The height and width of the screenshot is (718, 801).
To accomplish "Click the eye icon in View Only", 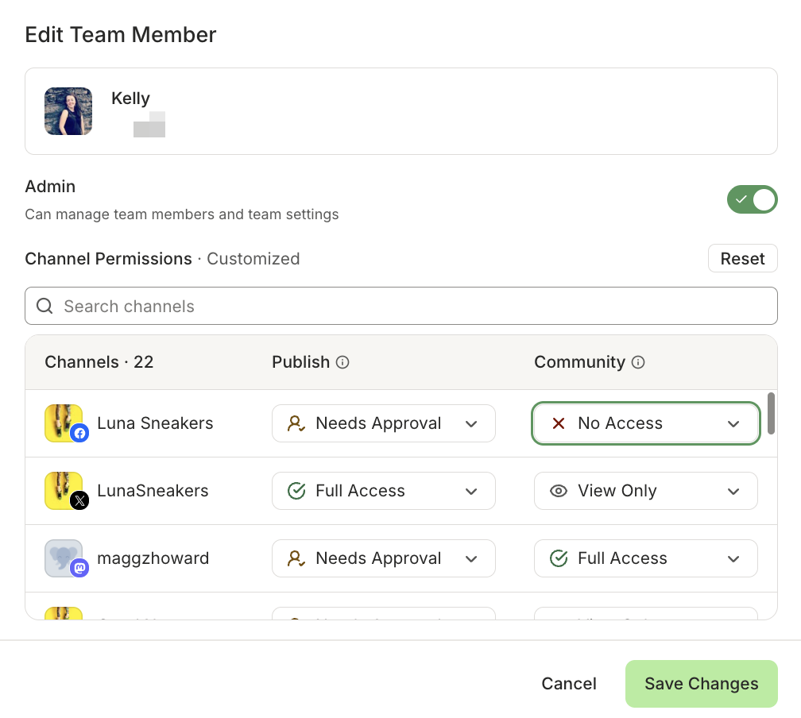I will 559,491.
